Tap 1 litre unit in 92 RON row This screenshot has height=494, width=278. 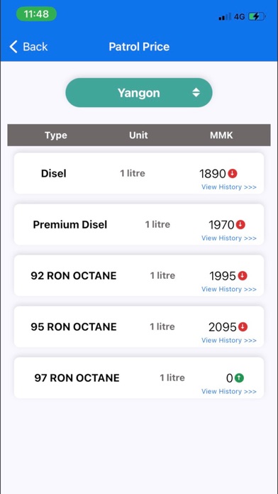[x=162, y=275]
